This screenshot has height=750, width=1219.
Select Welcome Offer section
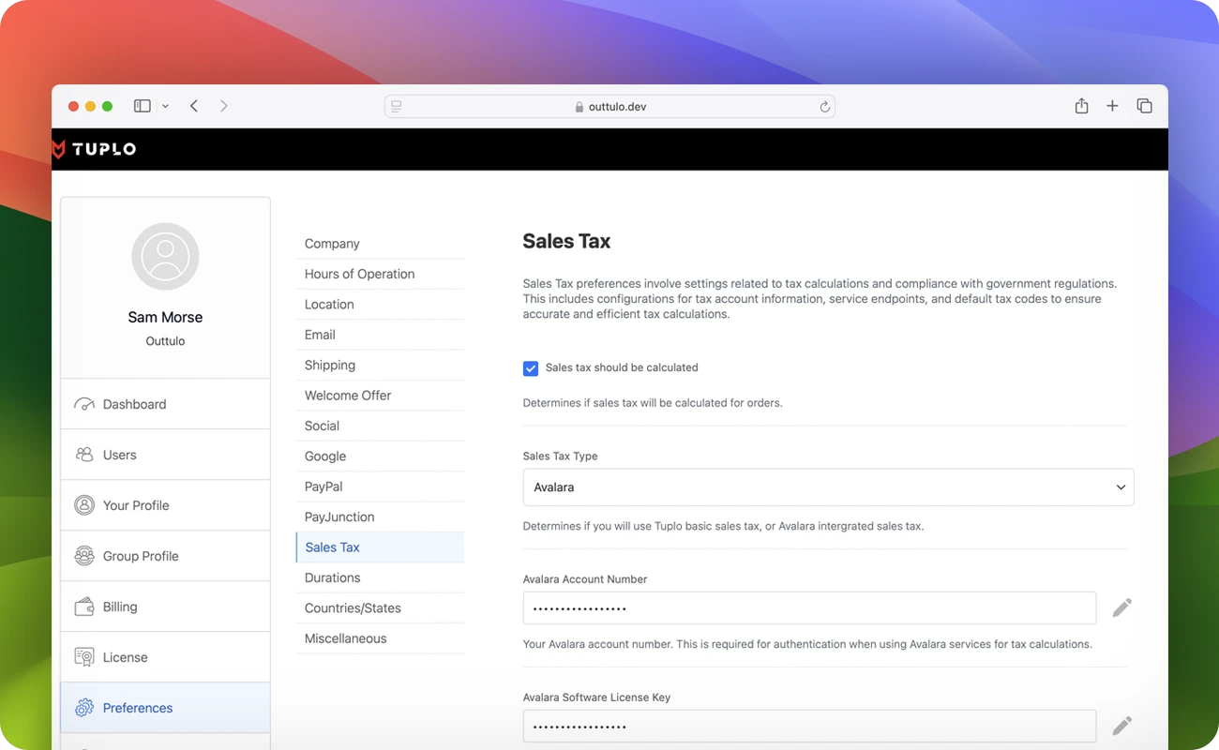380,396
